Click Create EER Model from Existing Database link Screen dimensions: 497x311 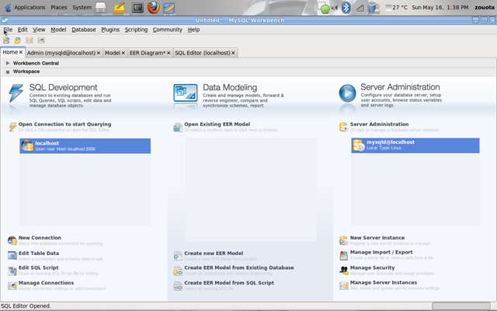tap(239, 267)
